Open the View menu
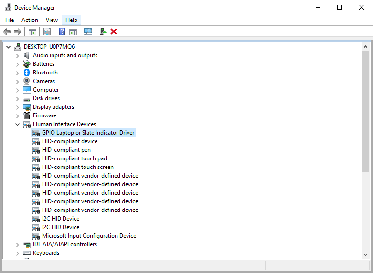Image resolution: width=373 pixels, height=273 pixels. [x=52, y=20]
